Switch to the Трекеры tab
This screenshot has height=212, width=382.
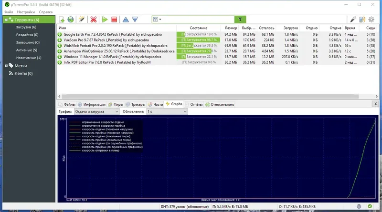(136, 104)
